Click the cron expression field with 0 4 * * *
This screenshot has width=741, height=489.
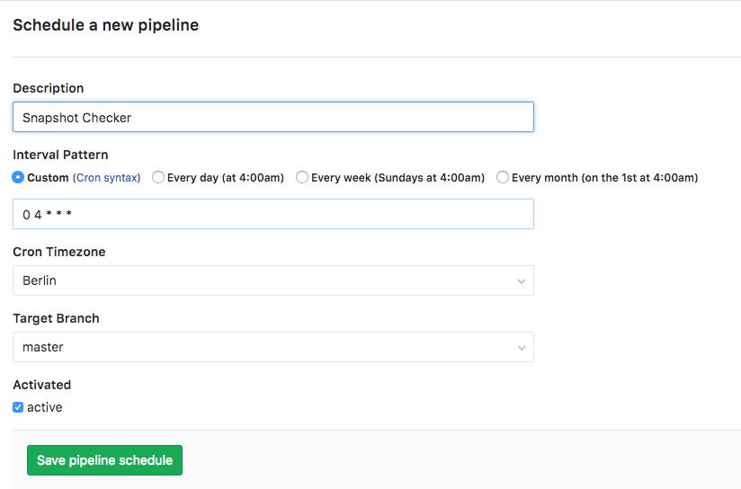point(272,214)
